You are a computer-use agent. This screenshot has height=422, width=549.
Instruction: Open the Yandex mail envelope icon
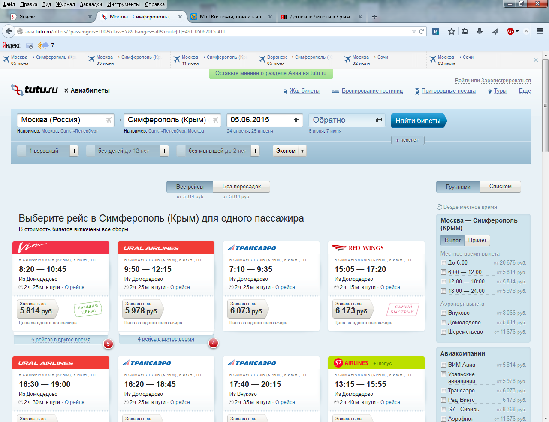coord(29,45)
